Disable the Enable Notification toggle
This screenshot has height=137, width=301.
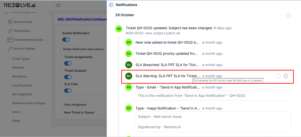click(66, 40)
